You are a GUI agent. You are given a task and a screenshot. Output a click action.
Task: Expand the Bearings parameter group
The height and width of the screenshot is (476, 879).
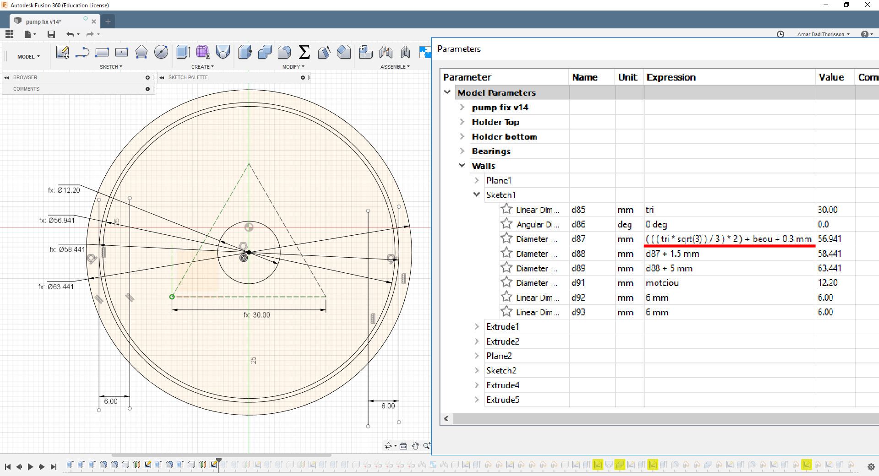coord(462,151)
